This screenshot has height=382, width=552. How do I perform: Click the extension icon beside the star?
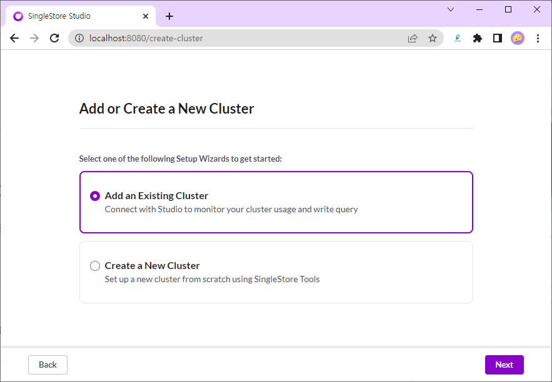(458, 38)
